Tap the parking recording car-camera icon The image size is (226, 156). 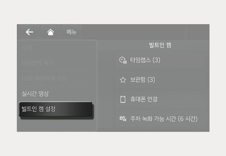point(123,119)
